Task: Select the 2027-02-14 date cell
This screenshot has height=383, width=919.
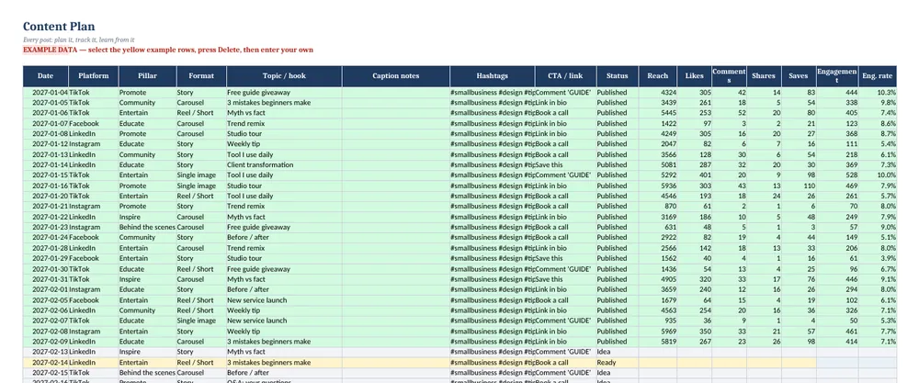Action: [x=46, y=363]
